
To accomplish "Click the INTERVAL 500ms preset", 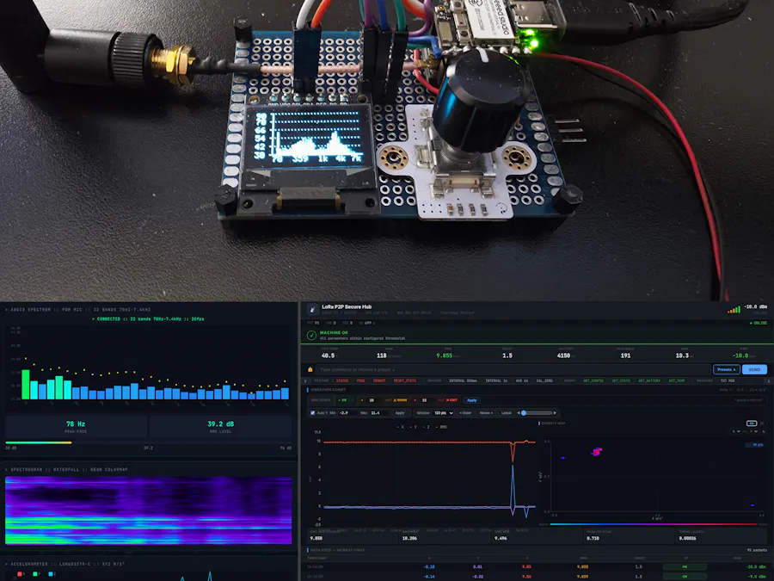I will point(463,381).
